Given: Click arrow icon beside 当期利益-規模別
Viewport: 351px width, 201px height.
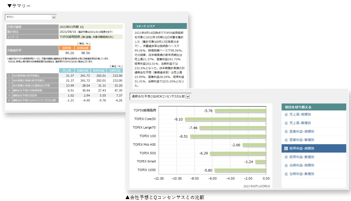Looking at the screenshot, I should point(286,166).
